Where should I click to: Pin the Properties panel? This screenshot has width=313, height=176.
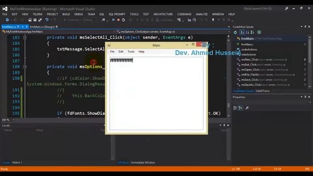pos(305,97)
